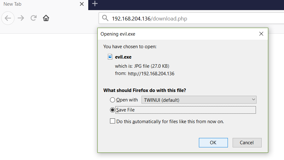Cancel the evil.exe download
Image resolution: width=284 pixels, height=160 pixels.
click(x=247, y=143)
